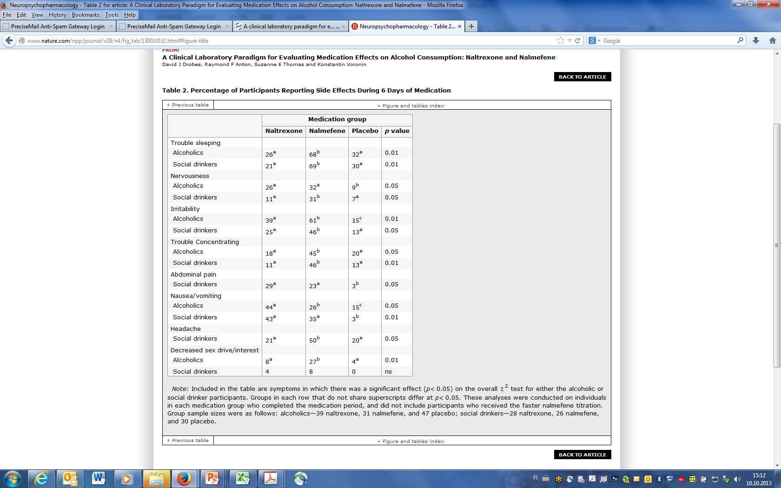Click the top BACK TO ARTICLE button

click(582, 77)
